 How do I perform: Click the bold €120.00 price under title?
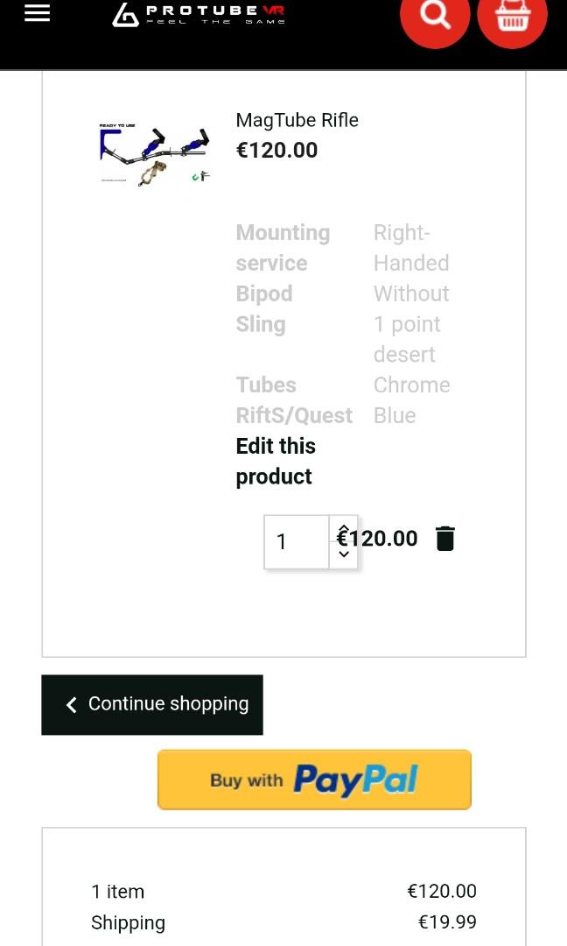276,150
